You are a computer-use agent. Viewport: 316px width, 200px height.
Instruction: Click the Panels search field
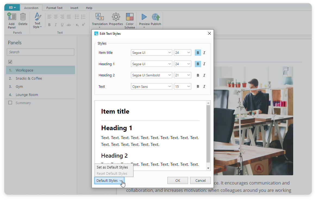pyautogui.click(x=40, y=52)
